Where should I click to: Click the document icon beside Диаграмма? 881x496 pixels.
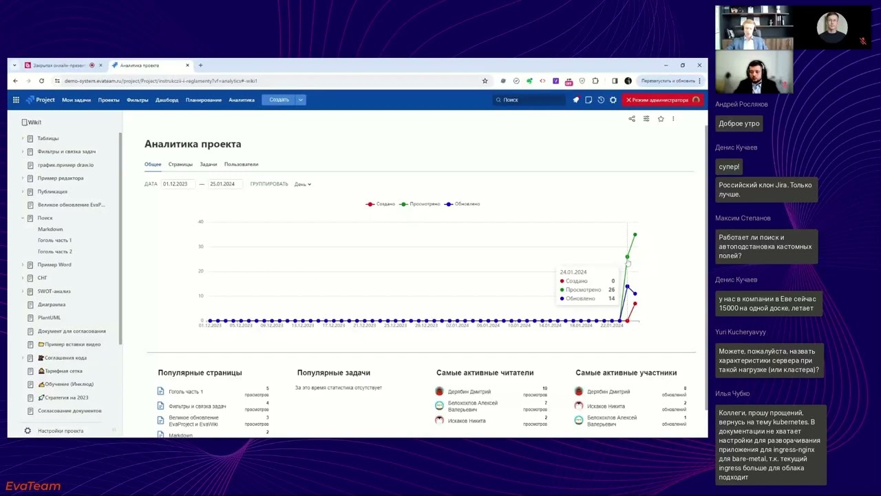point(30,304)
